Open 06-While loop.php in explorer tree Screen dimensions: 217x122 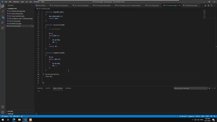(15, 23)
